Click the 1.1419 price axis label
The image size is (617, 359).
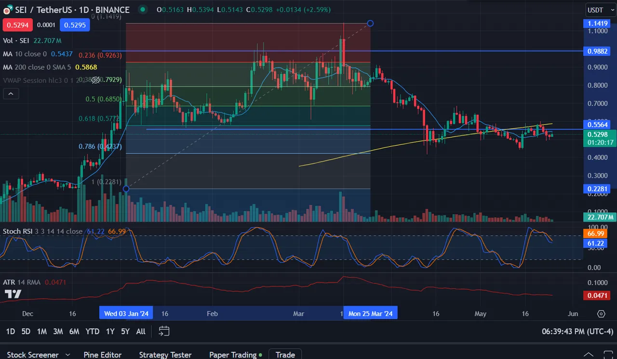point(597,23)
